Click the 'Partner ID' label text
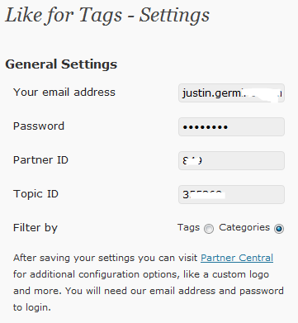The width and height of the screenshot is (298, 323). point(40,160)
